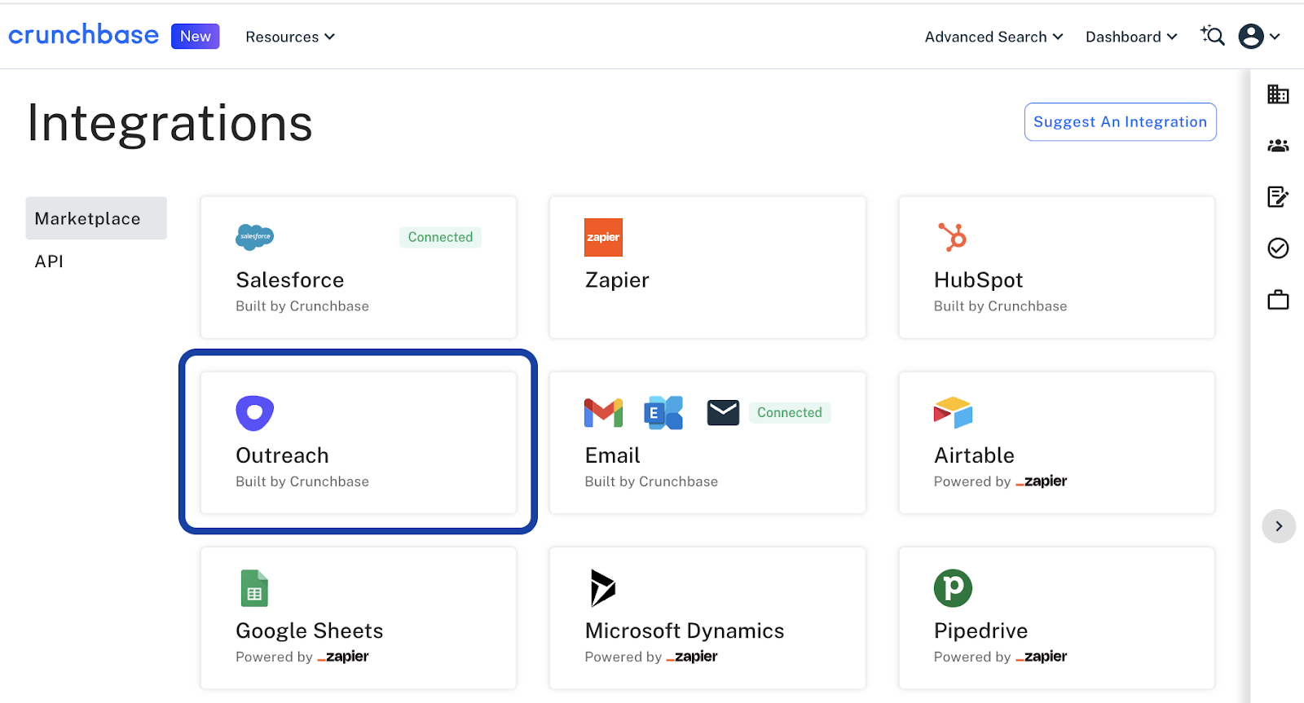The height and width of the screenshot is (703, 1304).
Task: Click the dark envelope mail icon
Action: 723,413
